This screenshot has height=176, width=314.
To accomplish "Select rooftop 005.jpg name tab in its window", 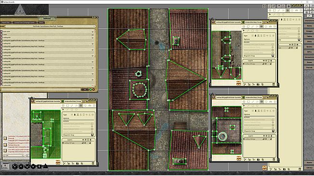I will coord(228,22).
